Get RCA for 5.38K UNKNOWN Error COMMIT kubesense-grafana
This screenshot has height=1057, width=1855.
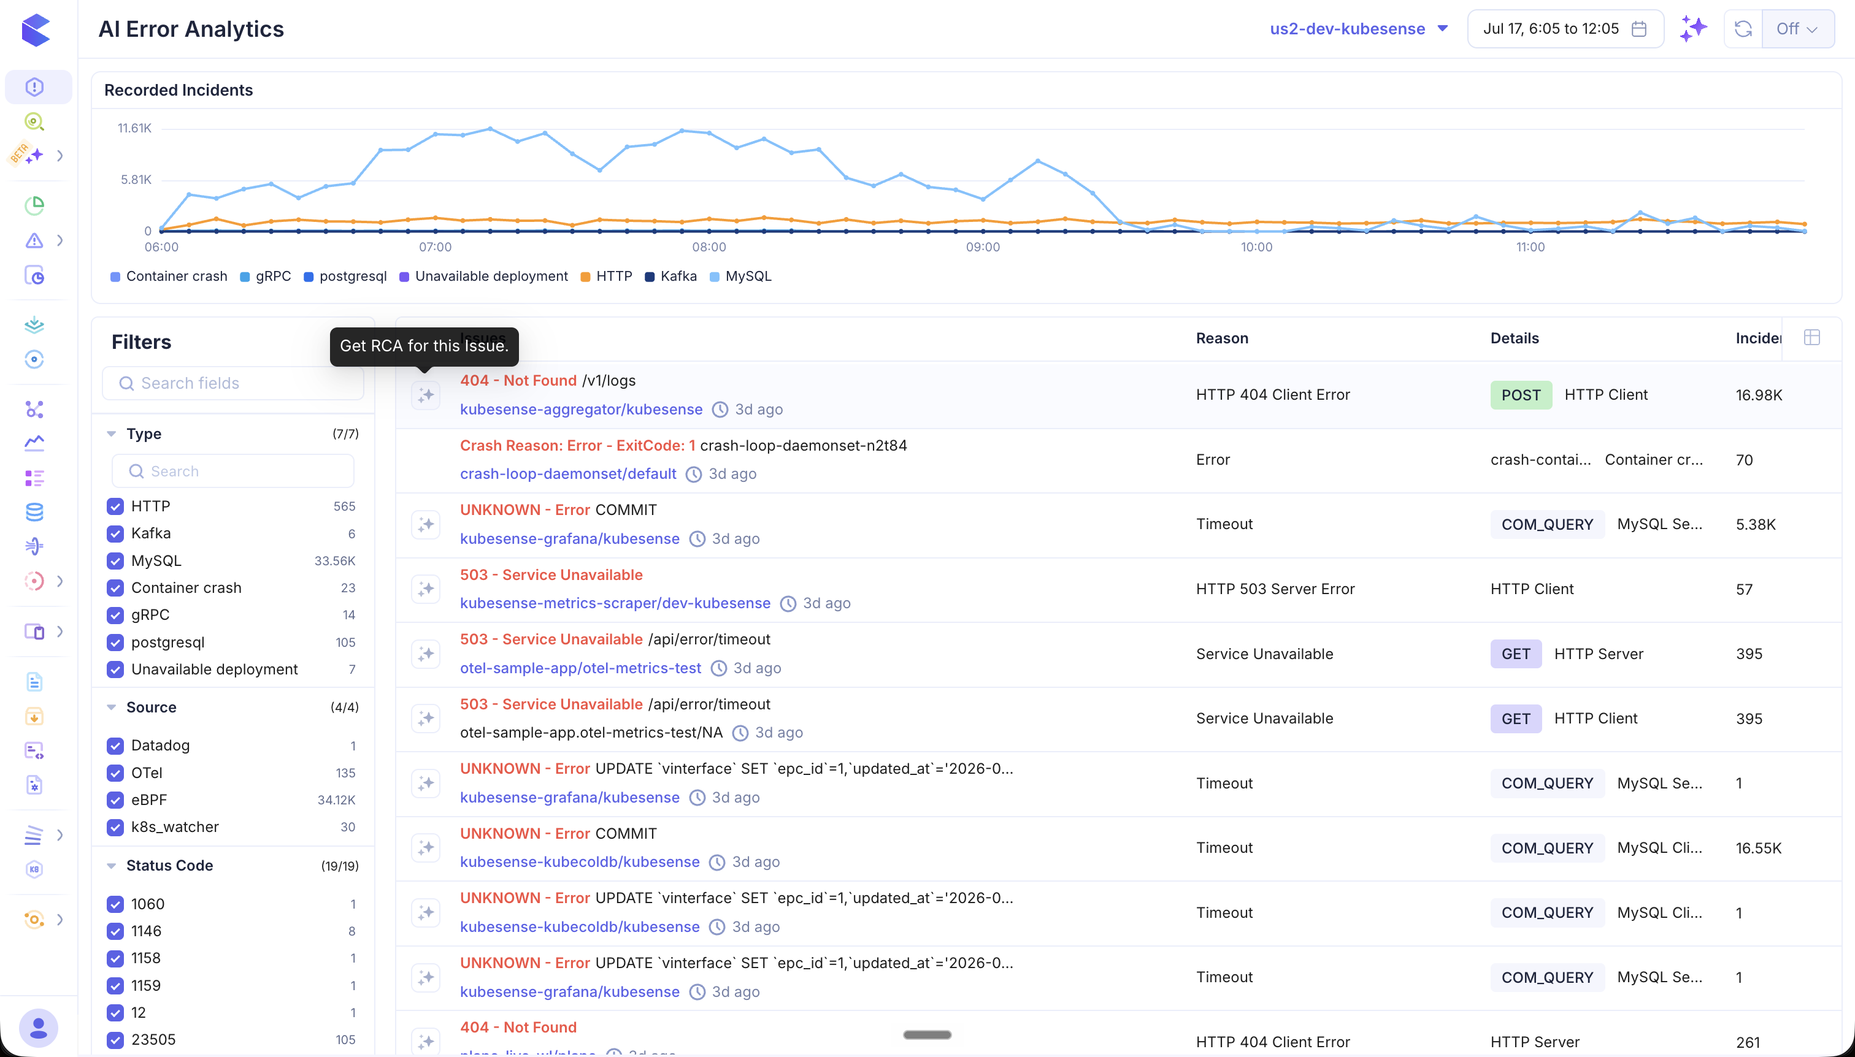point(426,524)
